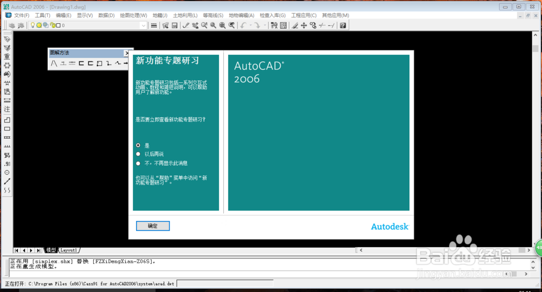Click the first-tab navigation arrow button
The height and width of the screenshot is (292, 542).
click(16, 250)
